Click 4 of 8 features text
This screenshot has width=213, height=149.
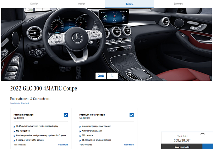(x=20, y=145)
